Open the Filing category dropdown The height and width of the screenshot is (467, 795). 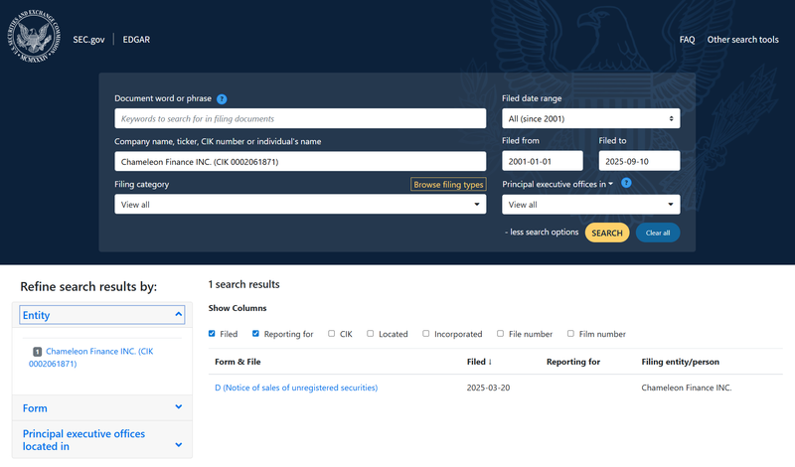pyautogui.click(x=300, y=205)
